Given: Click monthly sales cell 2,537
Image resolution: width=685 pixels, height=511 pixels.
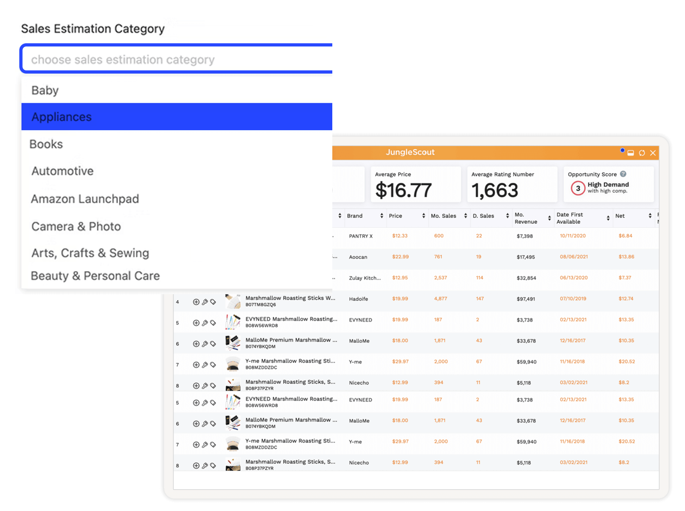Looking at the screenshot, I should coord(440,278).
